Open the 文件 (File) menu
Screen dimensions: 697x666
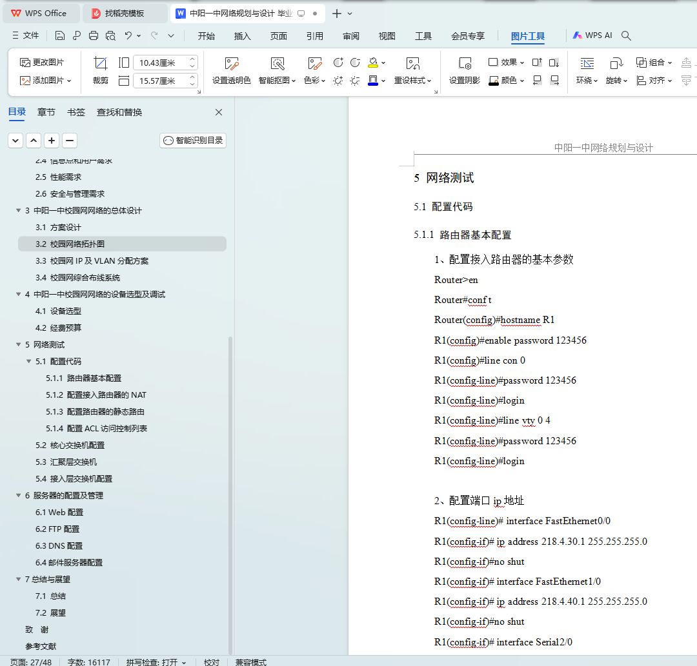pos(26,35)
